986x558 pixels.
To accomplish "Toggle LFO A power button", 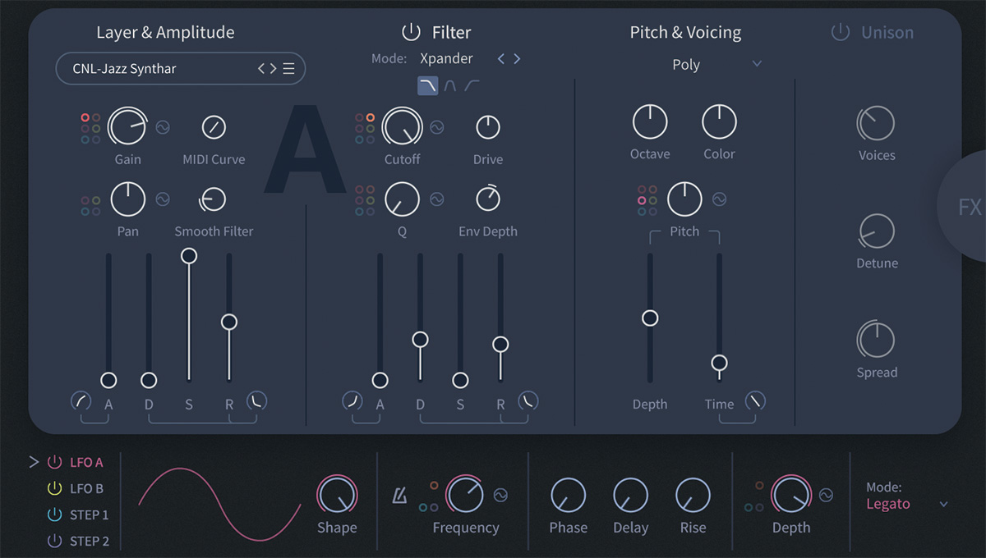I will pyautogui.click(x=55, y=462).
